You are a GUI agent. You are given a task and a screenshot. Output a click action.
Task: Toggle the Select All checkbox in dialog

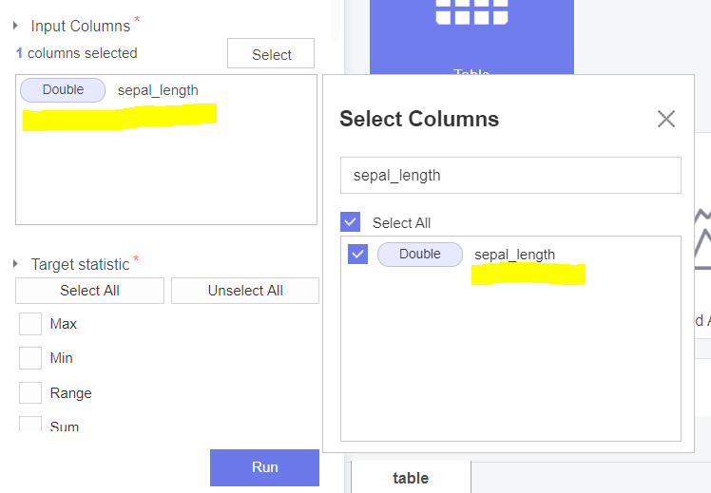[x=351, y=222]
